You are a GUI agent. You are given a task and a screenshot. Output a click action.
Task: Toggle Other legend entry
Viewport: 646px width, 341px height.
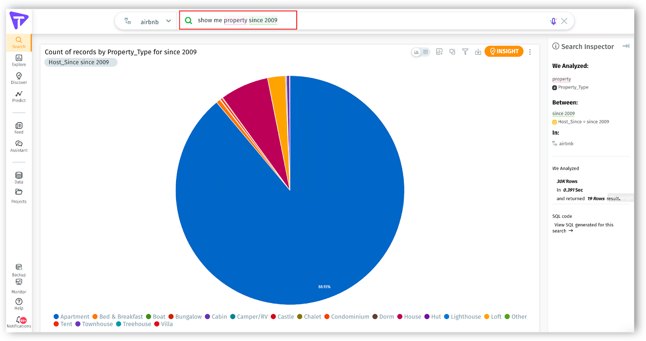[x=516, y=317]
